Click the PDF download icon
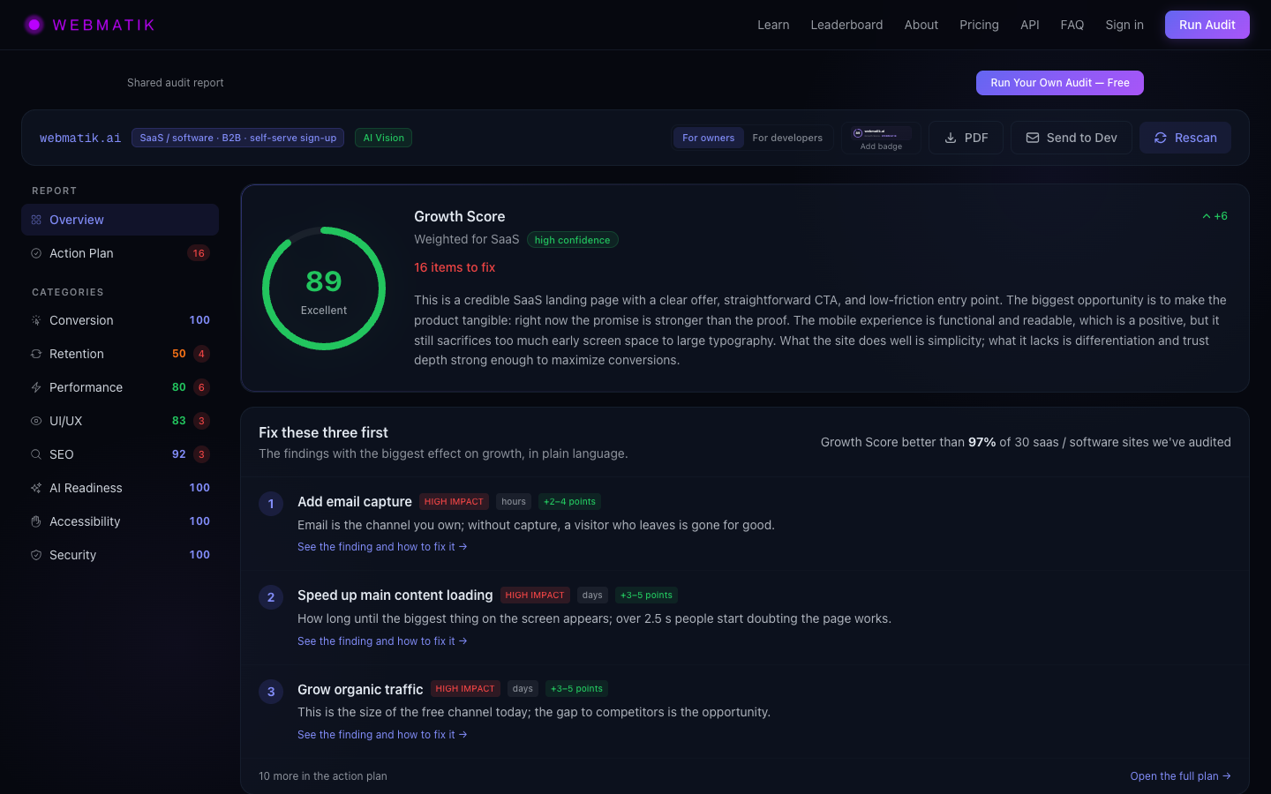The width and height of the screenshot is (1271, 794). tap(951, 138)
